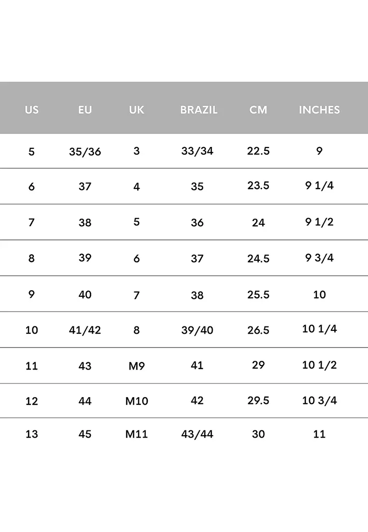Select Brazil size 33/34 cell
Viewport: 368px width, 532px height.
point(197,151)
